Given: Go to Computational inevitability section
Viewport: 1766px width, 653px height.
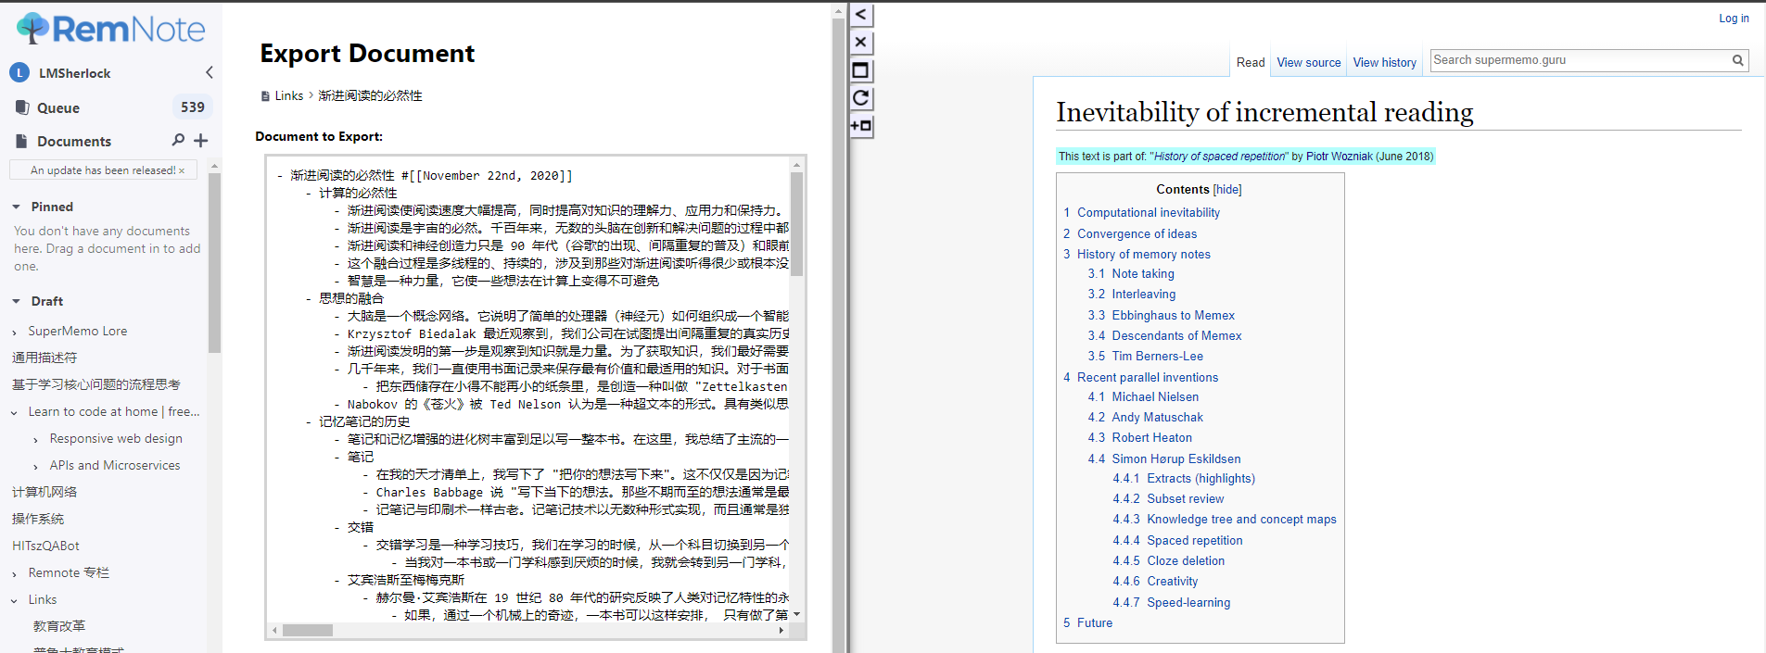Looking at the screenshot, I should pos(1148,212).
